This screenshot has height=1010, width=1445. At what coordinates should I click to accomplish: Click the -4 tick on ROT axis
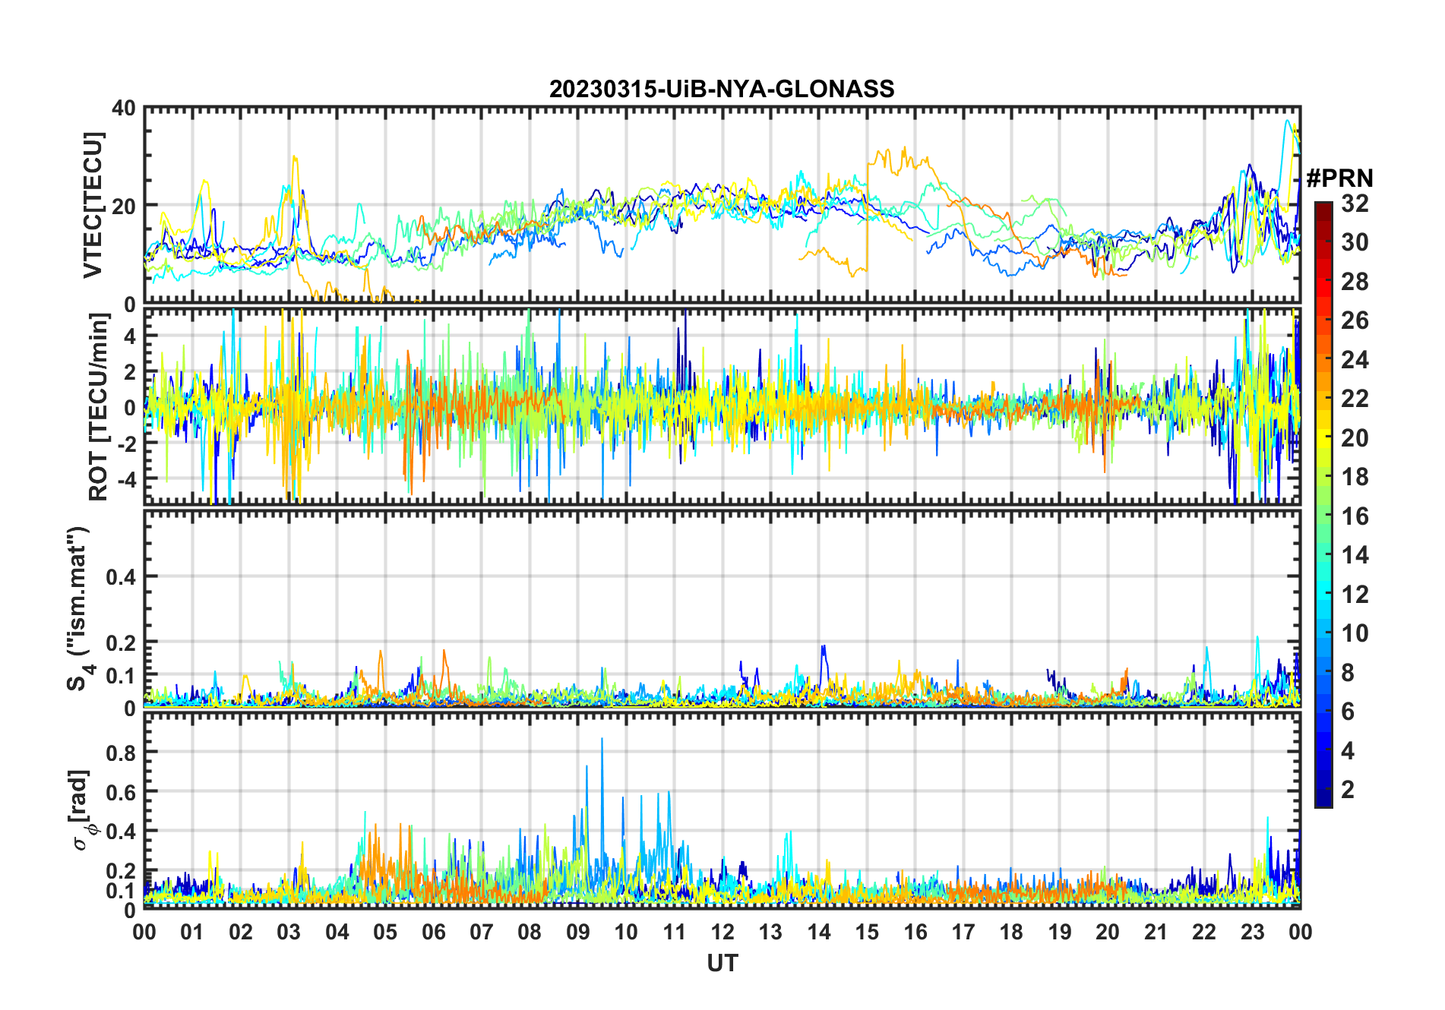coord(125,480)
